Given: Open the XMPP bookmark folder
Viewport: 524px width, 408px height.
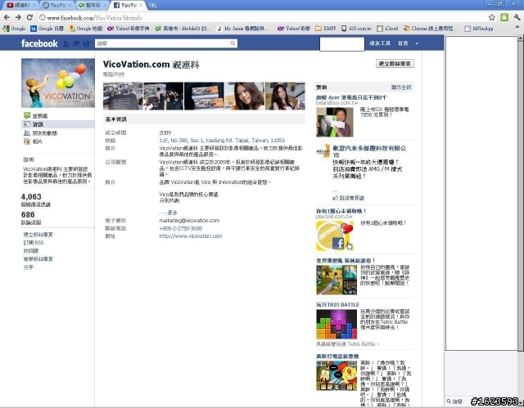Looking at the screenshot, I should [326, 29].
